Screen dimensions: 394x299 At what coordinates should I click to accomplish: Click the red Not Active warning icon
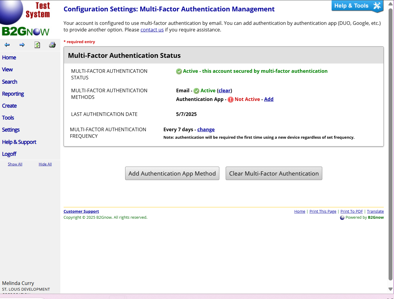click(x=230, y=99)
